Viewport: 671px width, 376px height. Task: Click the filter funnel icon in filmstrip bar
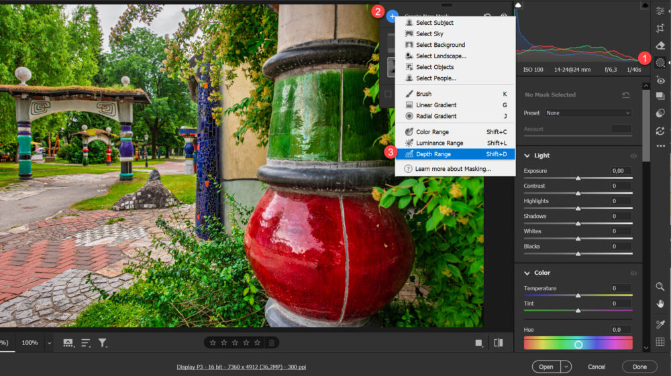tap(103, 342)
